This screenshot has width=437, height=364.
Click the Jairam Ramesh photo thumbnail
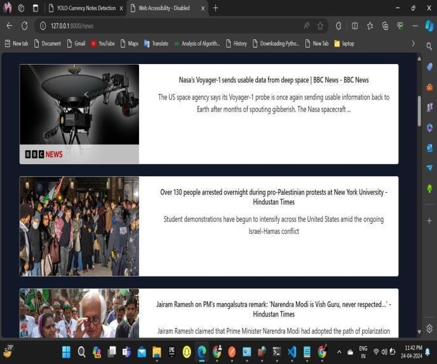[x=79, y=313]
